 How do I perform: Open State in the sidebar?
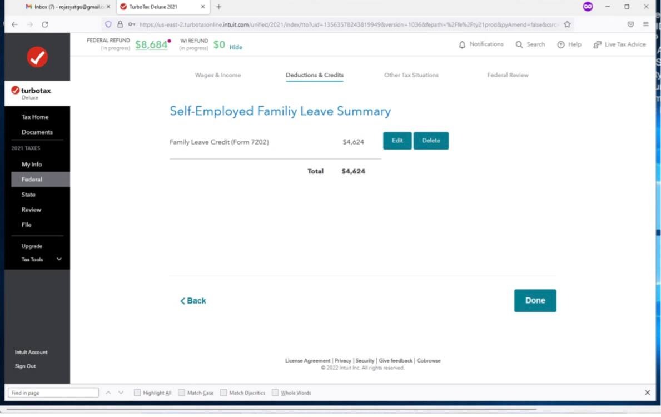[28, 195]
